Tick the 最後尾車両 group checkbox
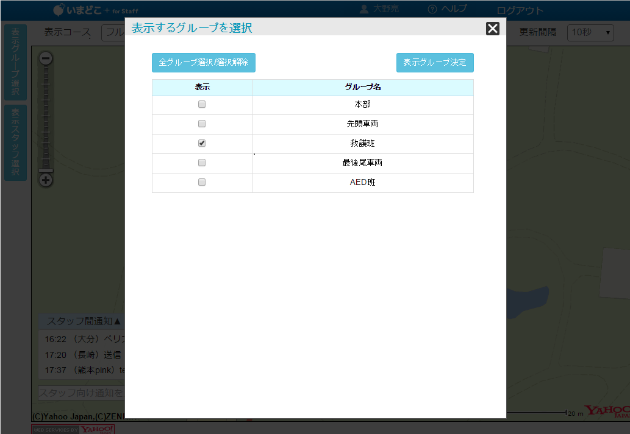Screen dimensions: 630x434 pos(202,163)
